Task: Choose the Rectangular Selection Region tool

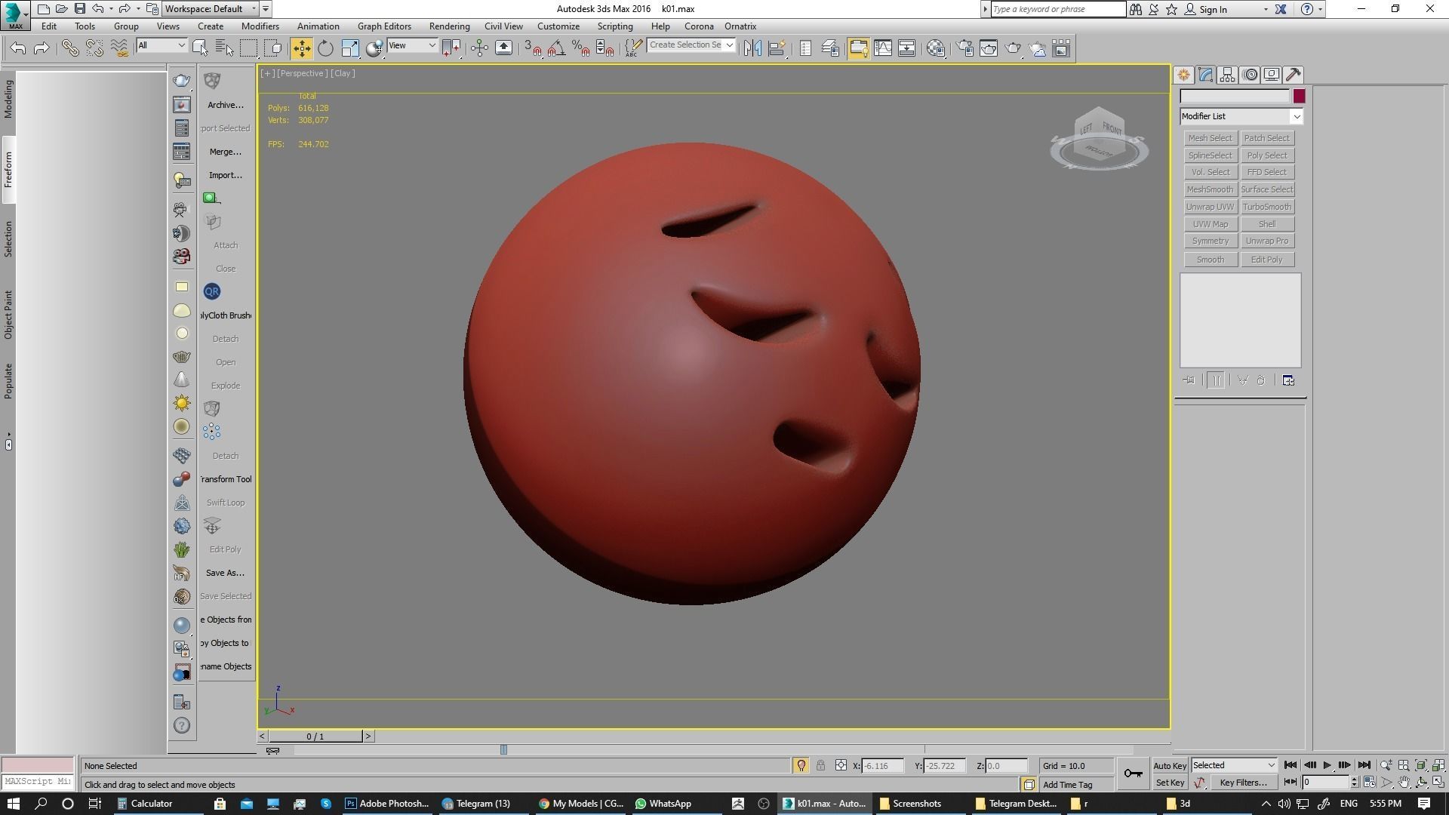Action: click(x=248, y=48)
